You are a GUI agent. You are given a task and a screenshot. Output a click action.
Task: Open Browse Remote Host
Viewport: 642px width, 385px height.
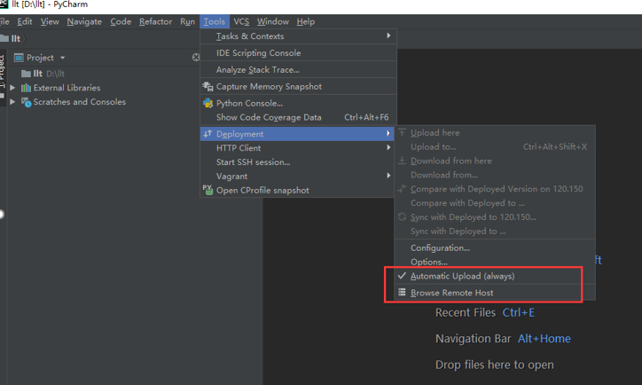pyautogui.click(x=495, y=293)
